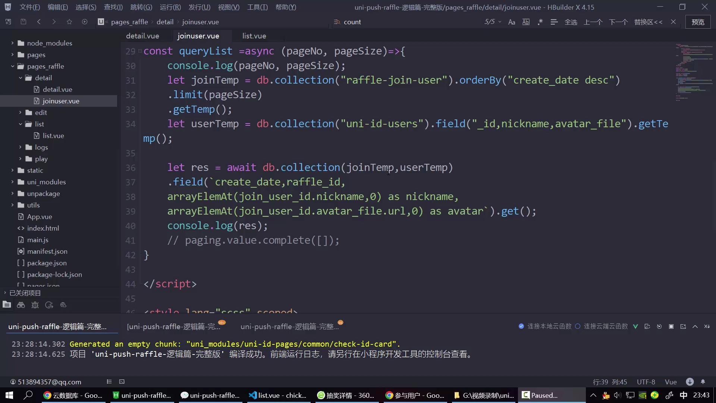The image size is (716, 403).
Task: Switch to the detail.vue tab
Action: click(x=142, y=36)
